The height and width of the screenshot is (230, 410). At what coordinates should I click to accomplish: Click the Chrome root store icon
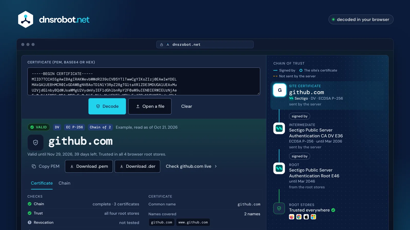[299, 217]
